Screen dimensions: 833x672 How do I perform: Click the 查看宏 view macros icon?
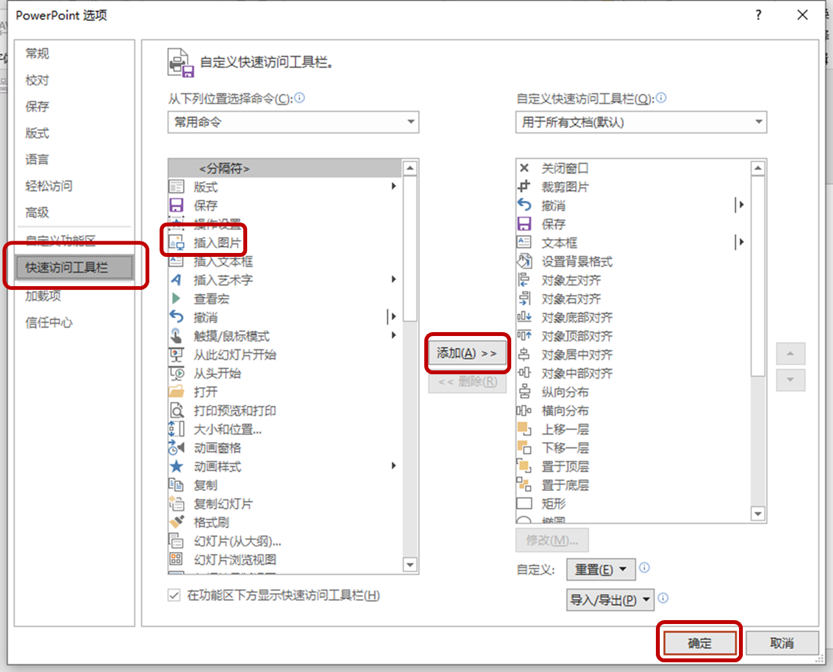point(176,299)
